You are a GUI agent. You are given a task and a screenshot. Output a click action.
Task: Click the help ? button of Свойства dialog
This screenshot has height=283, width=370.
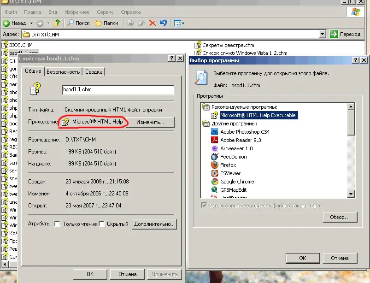click(172, 58)
